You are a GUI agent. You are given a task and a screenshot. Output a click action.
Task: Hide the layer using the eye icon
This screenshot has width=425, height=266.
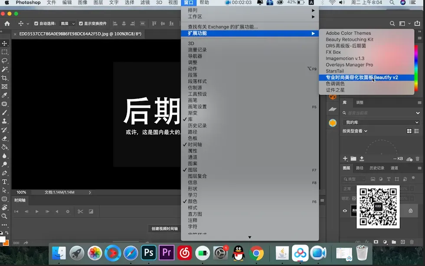(x=345, y=211)
